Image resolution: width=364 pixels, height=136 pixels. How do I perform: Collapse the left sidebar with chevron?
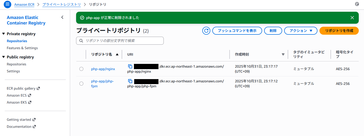(x=62, y=17)
